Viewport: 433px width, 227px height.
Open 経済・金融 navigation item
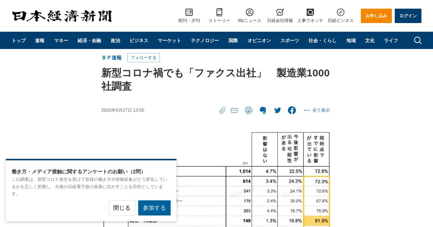89,40
